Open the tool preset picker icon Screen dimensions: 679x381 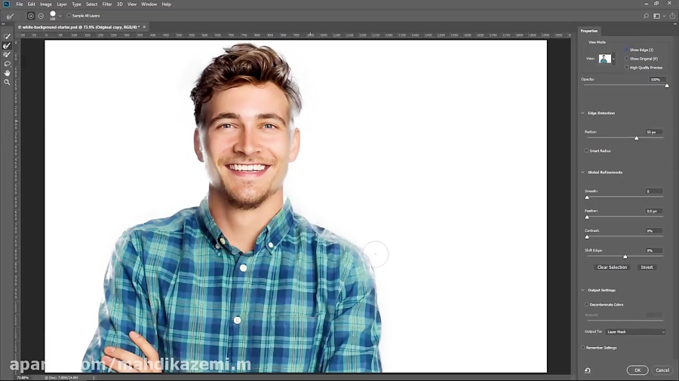coord(10,16)
